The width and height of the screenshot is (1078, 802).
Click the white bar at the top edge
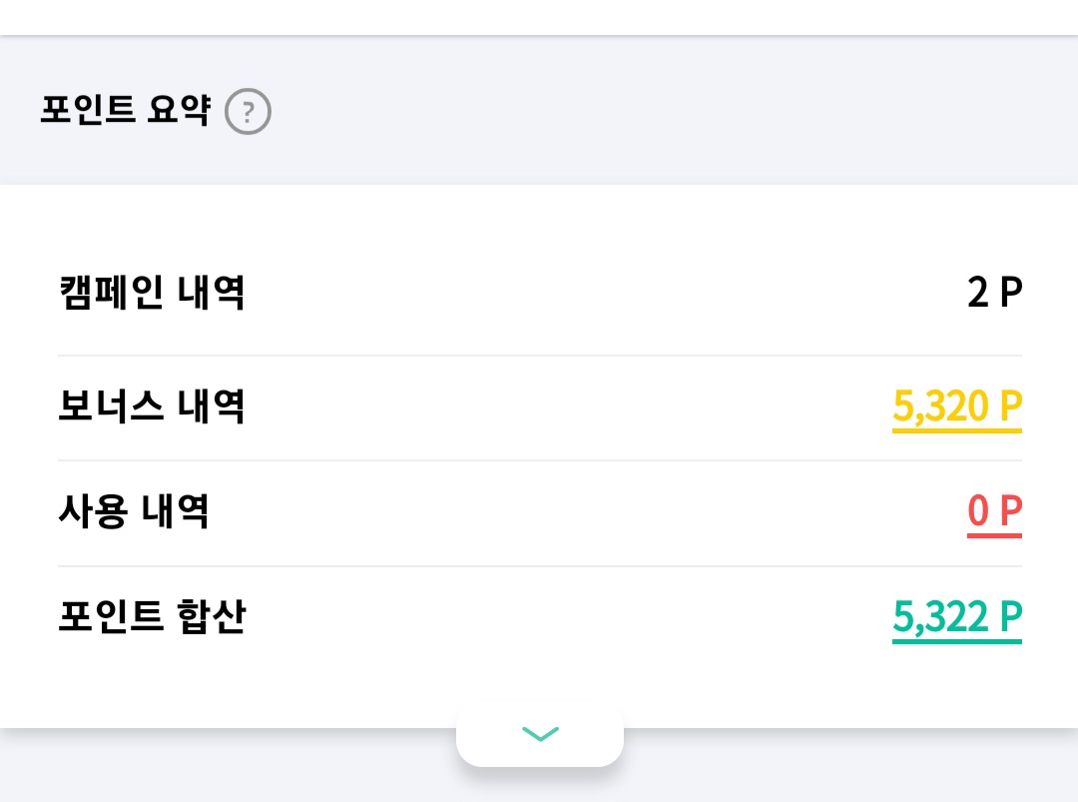click(539, 16)
